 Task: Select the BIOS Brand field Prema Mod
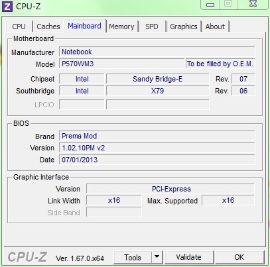click(x=157, y=136)
